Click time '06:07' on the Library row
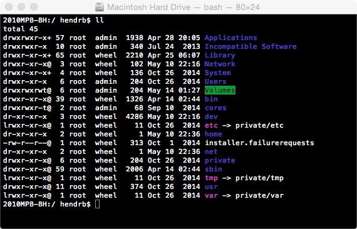This screenshot has width=357, height=229. (189, 55)
